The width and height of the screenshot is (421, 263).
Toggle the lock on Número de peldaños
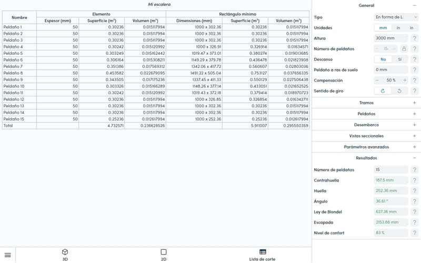pyautogui.click(x=404, y=48)
